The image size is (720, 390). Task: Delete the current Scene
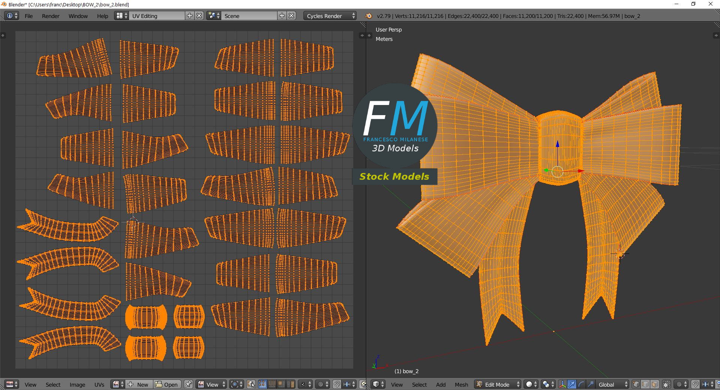click(x=292, y=16)
